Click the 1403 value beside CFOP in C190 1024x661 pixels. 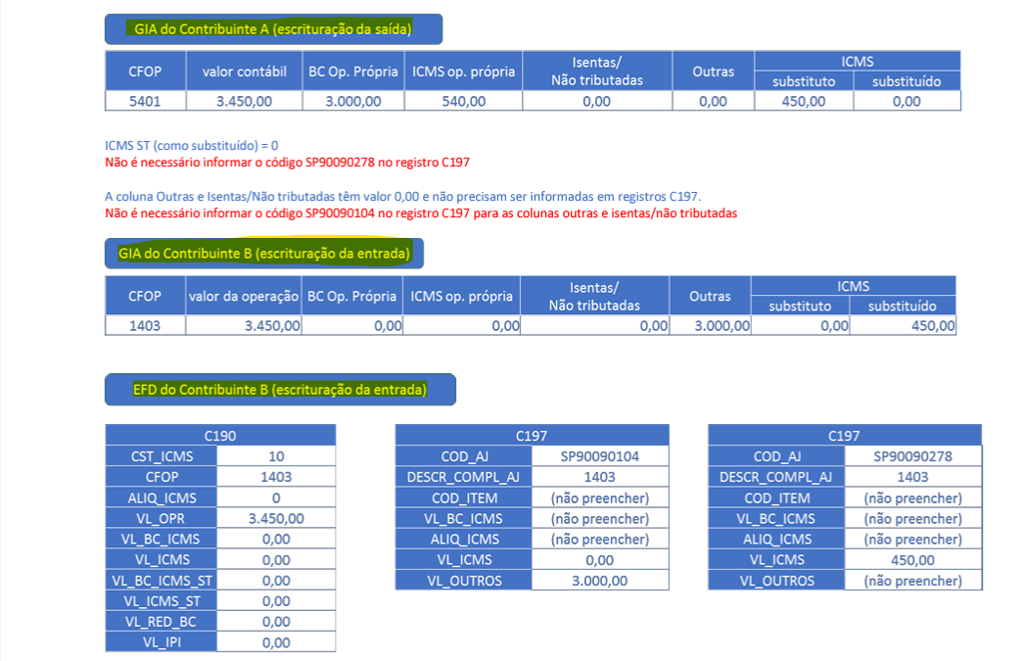(x=276, y=477)
